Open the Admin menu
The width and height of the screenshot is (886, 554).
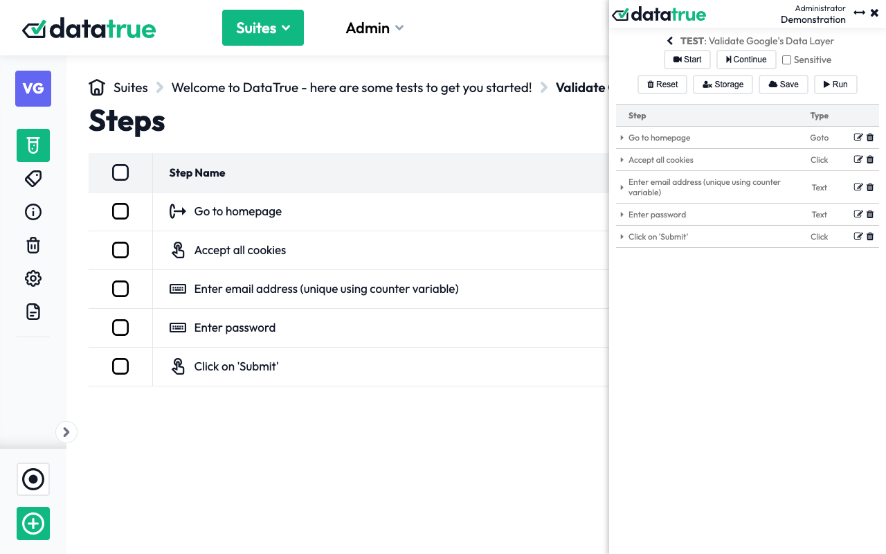click(374, 28)
